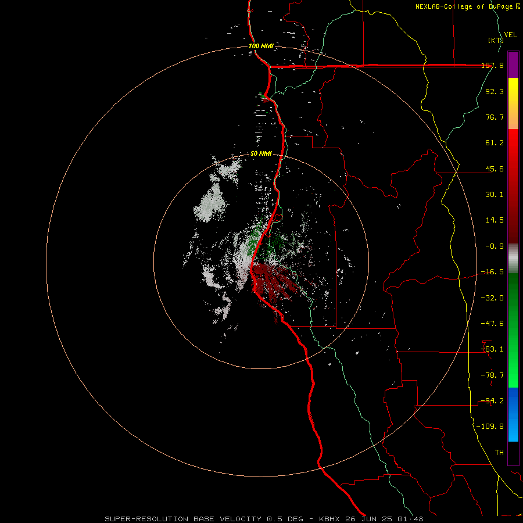
Task: Click the 50 NMI range ring label
Action: pyautogui.click(x=261, y=154)
